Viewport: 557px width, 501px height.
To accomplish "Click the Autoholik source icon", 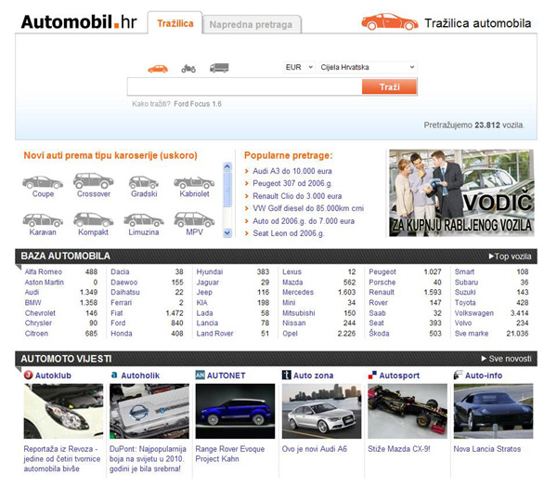I will coord(114,376).
